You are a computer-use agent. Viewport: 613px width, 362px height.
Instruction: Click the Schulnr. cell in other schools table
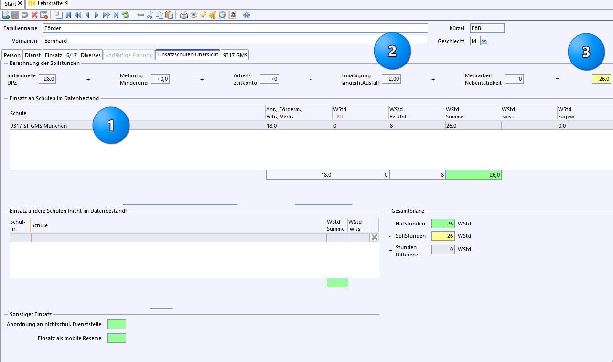point(21,237)
